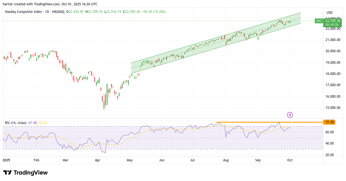Click the green IXIC symbol tag

click(319, 21)
